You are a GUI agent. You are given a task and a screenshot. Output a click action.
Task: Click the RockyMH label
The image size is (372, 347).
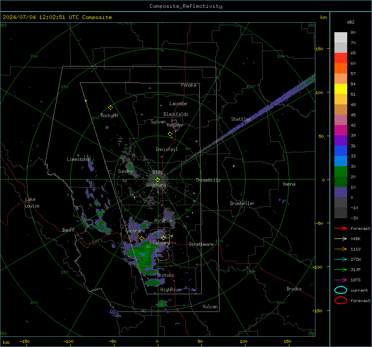(x=109, y=116)
